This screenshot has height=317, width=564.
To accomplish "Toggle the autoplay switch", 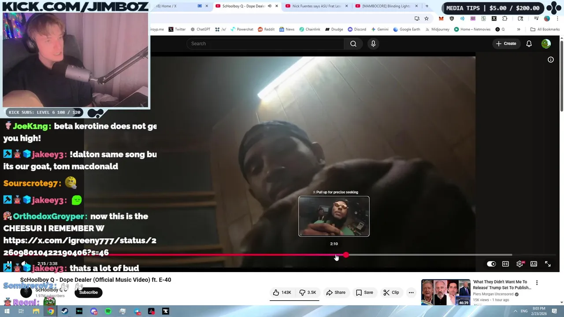I will (491, 264).
